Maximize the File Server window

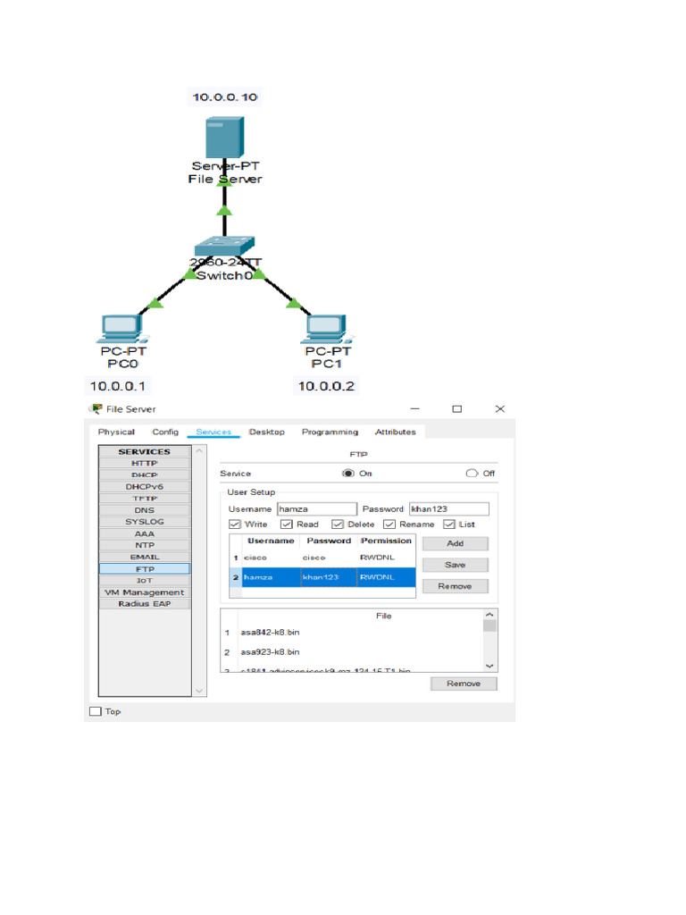pos(457,408)
